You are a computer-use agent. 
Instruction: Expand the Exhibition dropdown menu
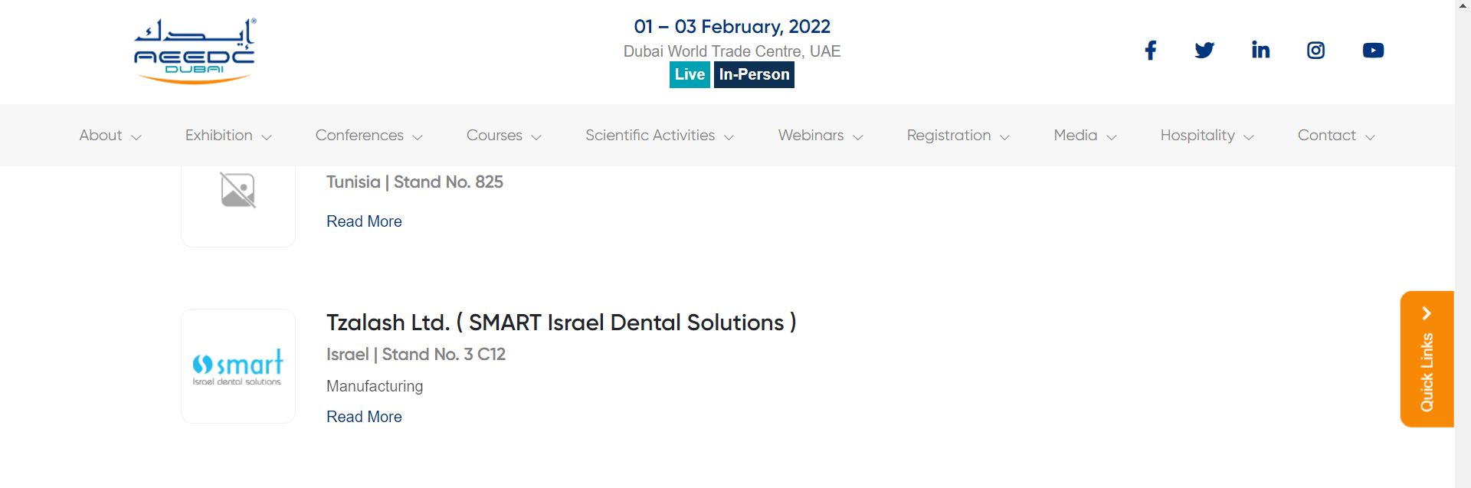228,136
